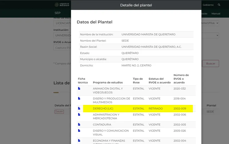The height and width of the screenshot is (144, 229).
Task: Open the dropdown at right beside Institución
Action: [x=210, y=35]
